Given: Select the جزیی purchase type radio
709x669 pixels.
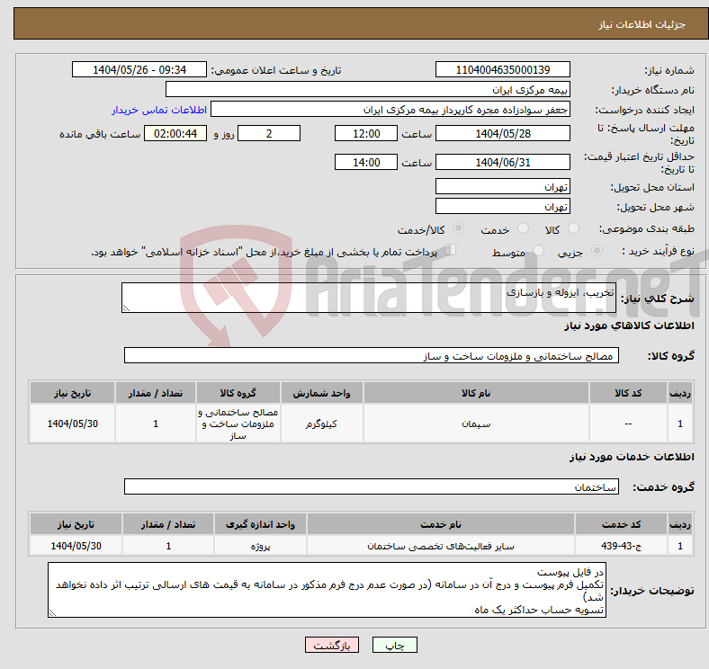Looking at the screenshot, I should (x=597, y=250).
